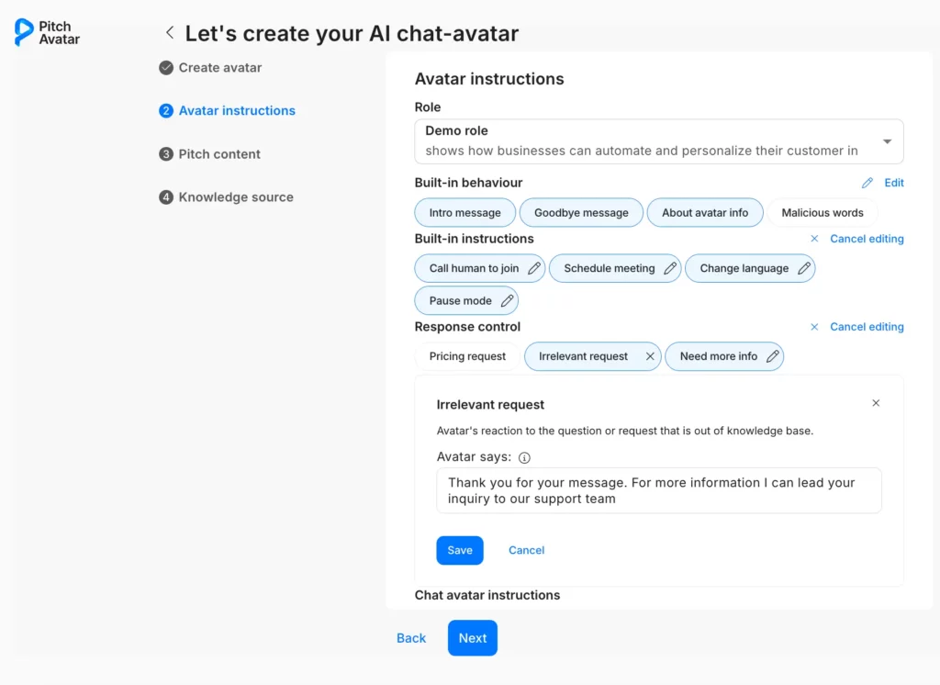
Task: Open the Avatar instructions step
Action: tap(237, 110)
